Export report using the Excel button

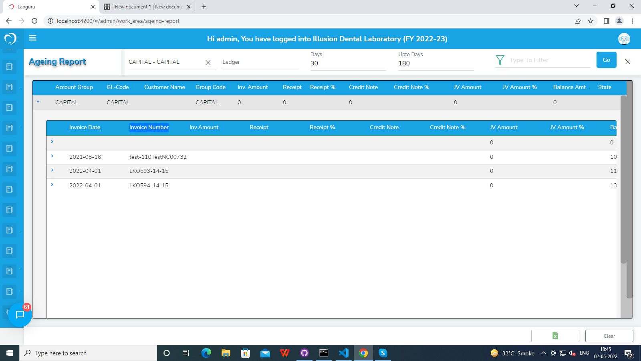click(x=555, y=336)
